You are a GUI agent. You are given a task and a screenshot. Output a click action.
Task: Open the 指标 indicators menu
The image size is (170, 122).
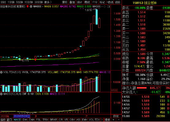(x=3, y=120)
